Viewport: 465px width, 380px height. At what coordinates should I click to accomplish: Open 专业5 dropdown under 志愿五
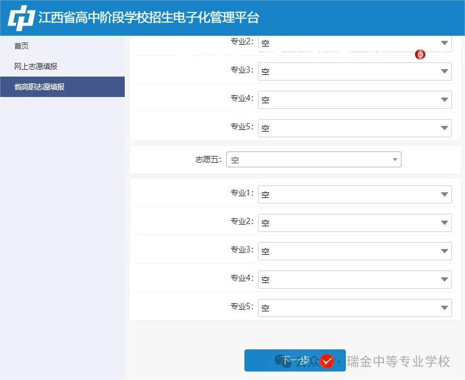coord(355,308)
